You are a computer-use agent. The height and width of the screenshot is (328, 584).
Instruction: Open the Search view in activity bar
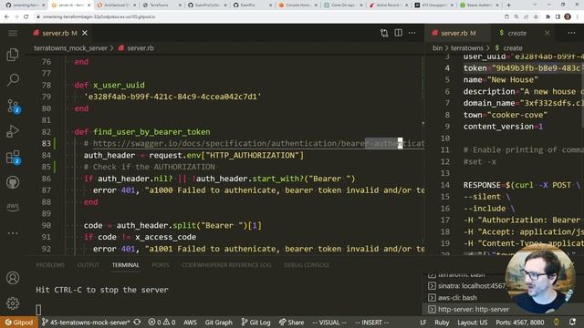point(13,79)
